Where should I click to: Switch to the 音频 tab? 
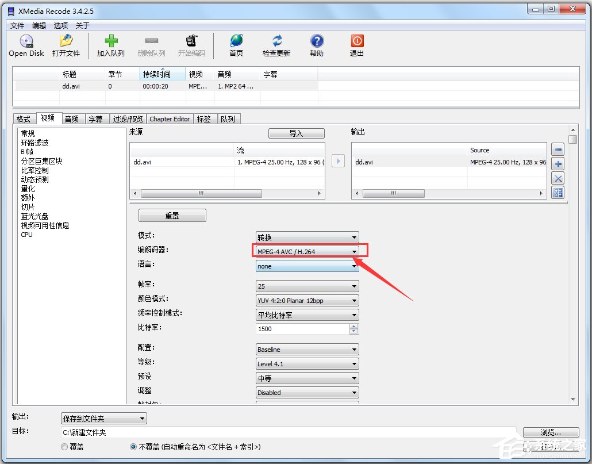(x=72, y=118)
